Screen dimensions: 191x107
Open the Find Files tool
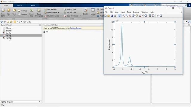tap(22, 11)
